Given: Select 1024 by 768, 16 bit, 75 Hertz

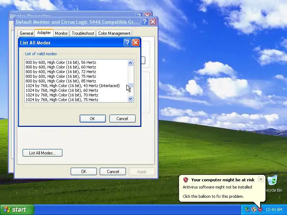Looking at the screenshot, I should [76, 100].
